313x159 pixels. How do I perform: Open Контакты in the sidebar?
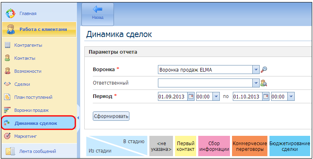pos(25,58)
